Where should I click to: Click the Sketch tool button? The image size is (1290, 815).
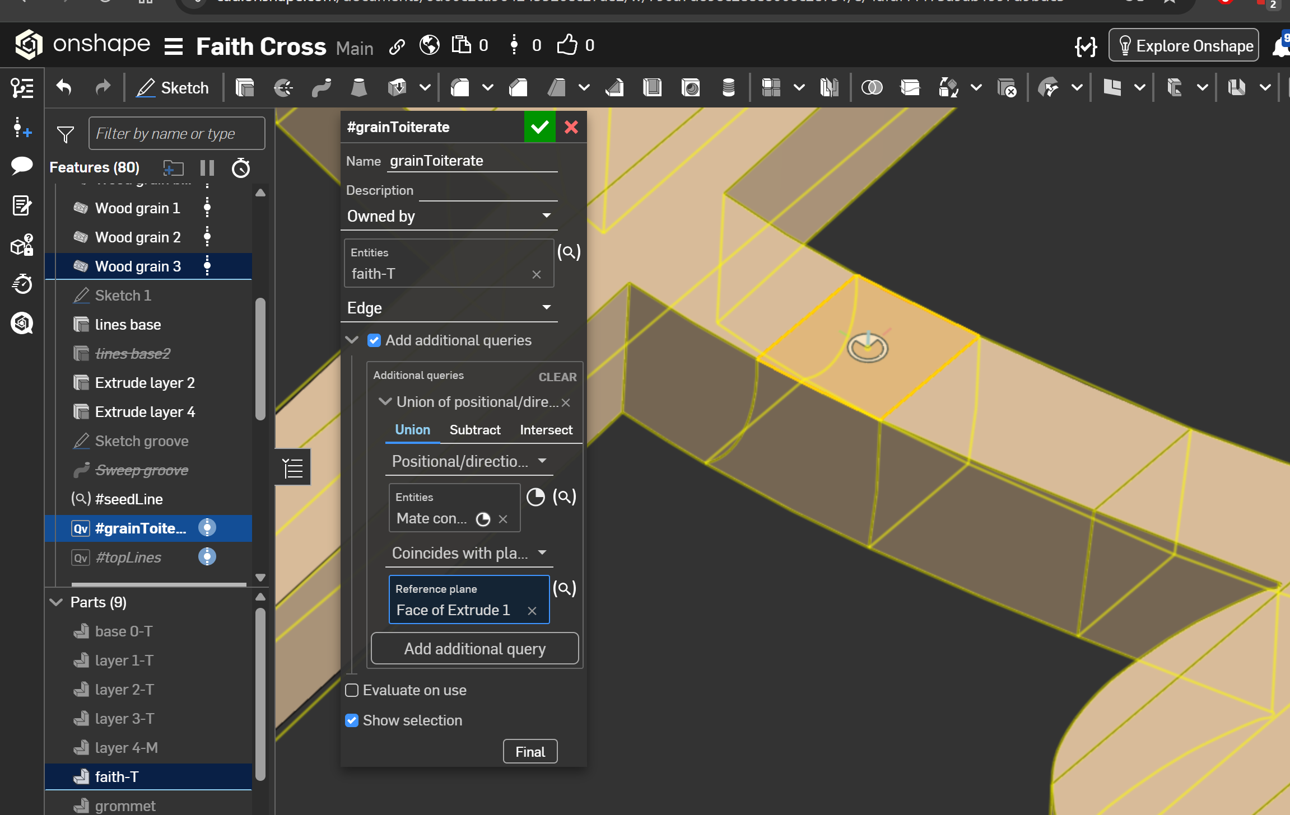point(173,88)
